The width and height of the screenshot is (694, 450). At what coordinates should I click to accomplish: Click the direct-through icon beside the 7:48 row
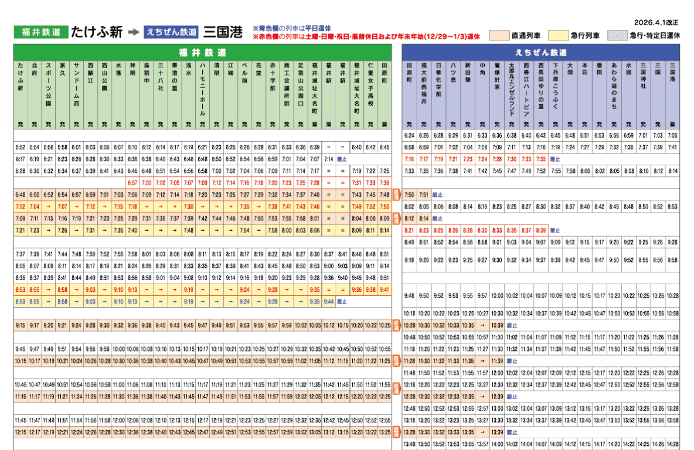coord(396,195)
